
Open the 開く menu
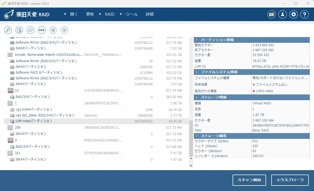tap(74, 14)
